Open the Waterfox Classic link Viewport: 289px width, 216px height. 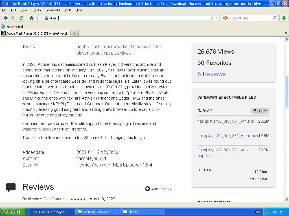pos(37,129)
